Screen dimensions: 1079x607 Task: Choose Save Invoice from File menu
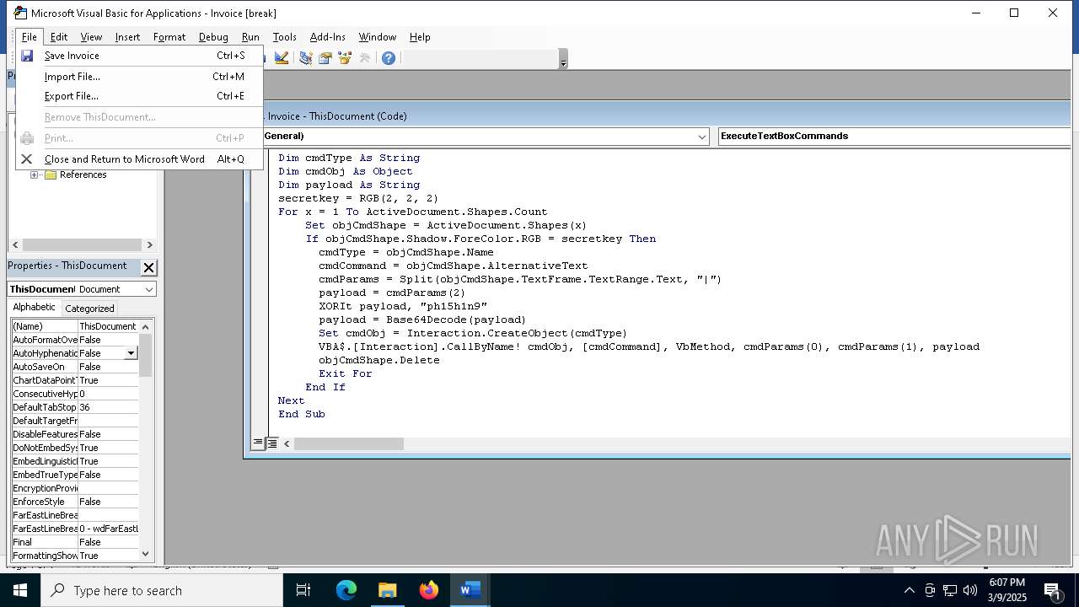139,56
